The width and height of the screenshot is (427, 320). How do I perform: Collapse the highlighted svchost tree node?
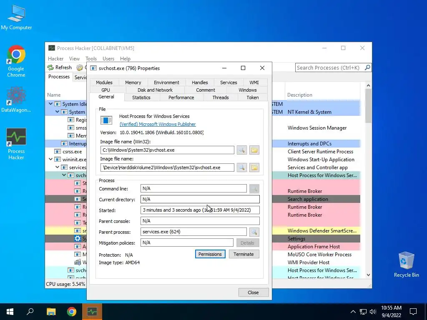pos(64,175)
